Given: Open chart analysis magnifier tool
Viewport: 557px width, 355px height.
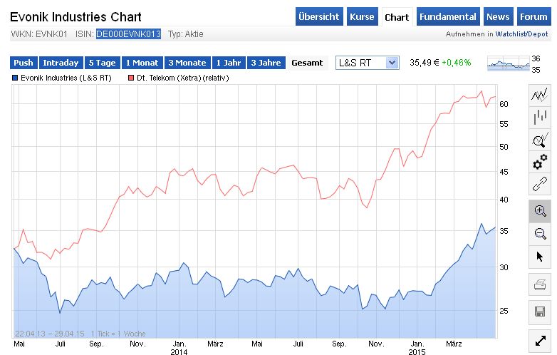Looking at the screenshot, I should (539, 140).
